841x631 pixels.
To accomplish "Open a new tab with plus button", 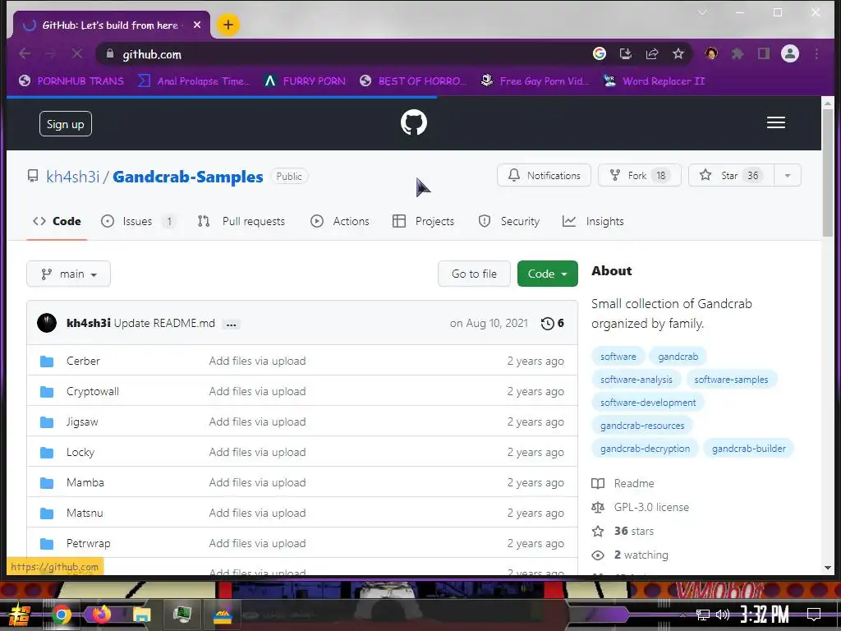I will (x=228, y=25).
